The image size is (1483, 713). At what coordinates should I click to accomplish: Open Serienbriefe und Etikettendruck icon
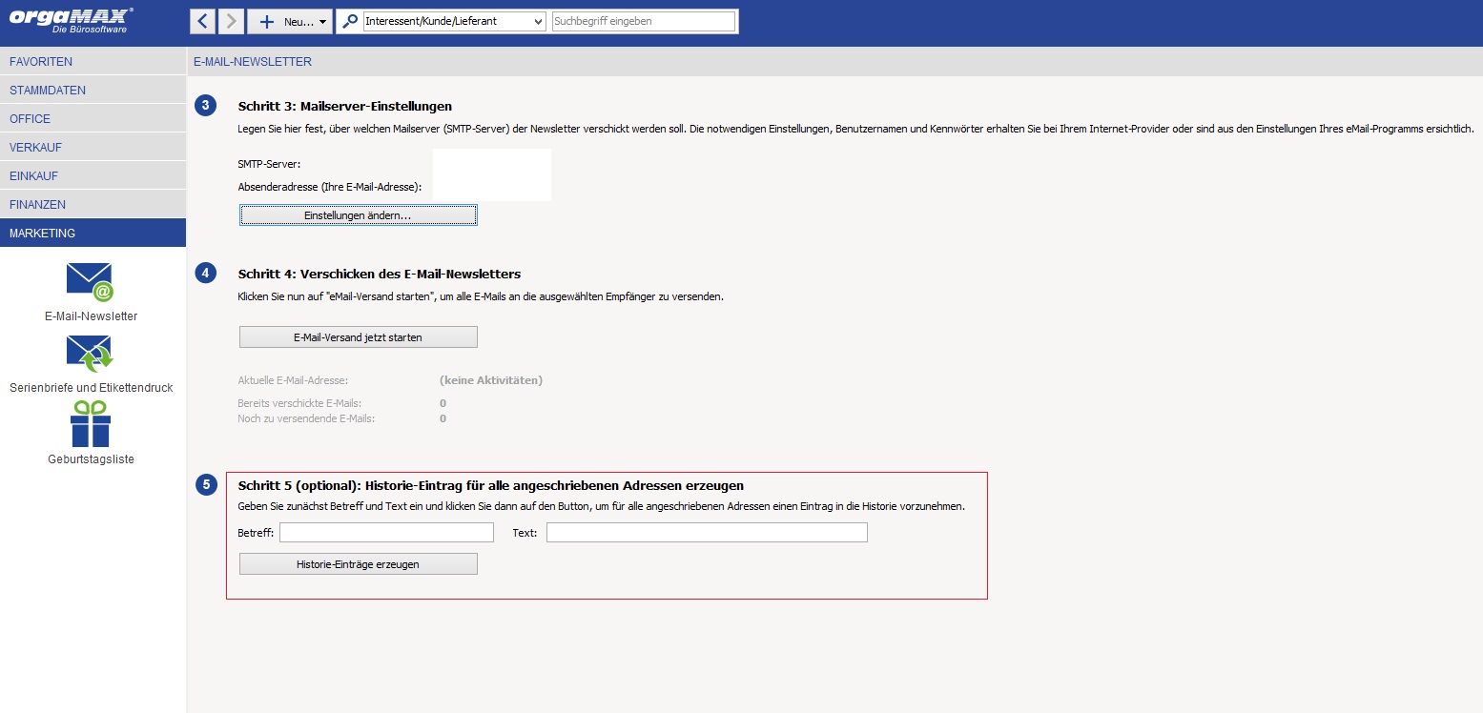[x=90, y=354]
